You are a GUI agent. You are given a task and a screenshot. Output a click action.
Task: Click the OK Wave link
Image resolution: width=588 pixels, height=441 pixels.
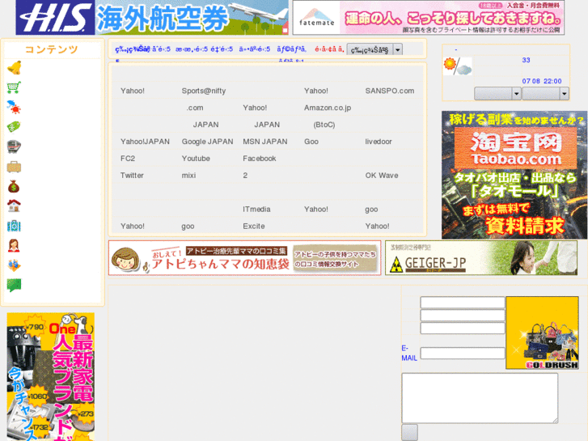[x=382, y=176]
